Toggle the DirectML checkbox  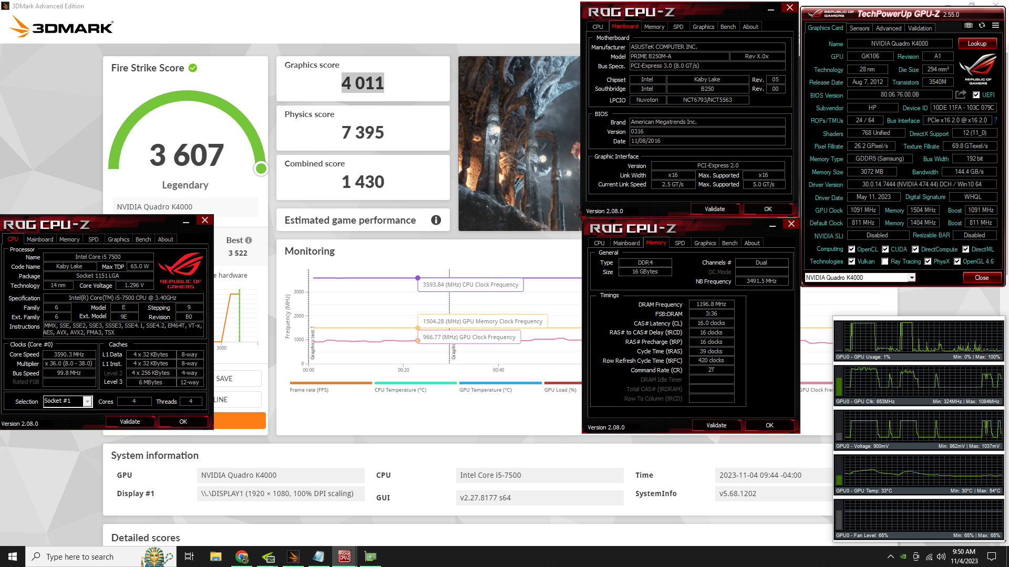coord(965,249)
